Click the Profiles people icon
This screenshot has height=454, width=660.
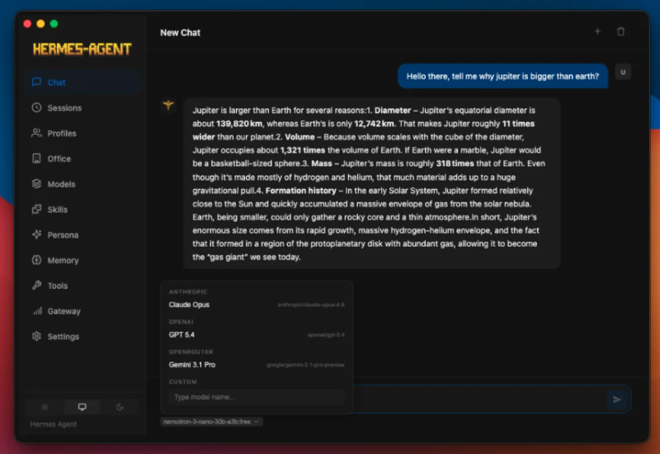[x=36, y=133]
